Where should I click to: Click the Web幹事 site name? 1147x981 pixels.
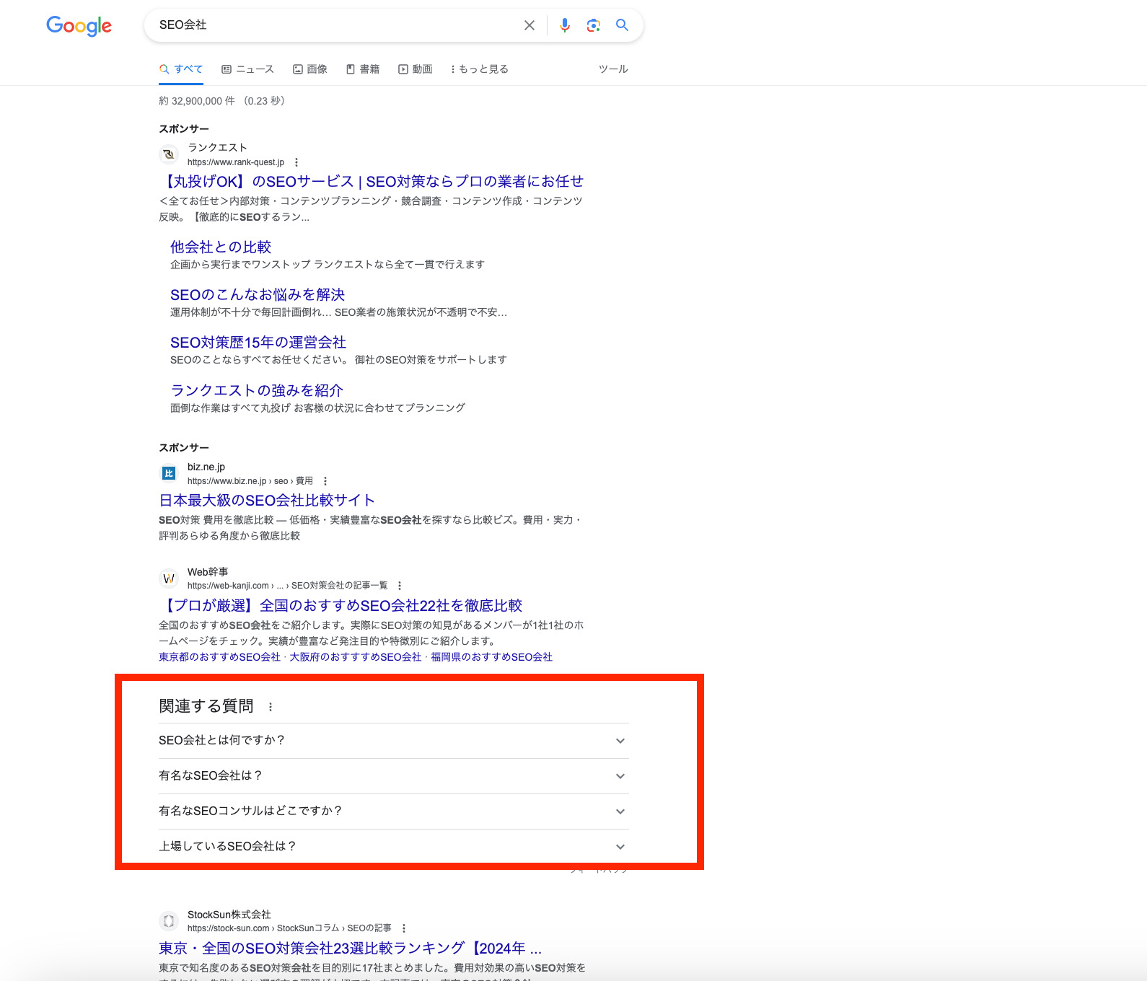(208, 572)
